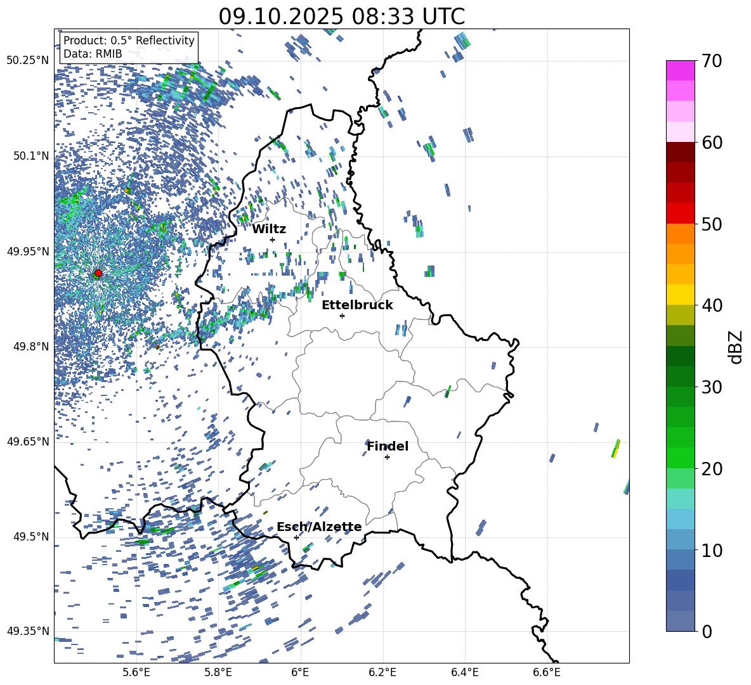The image size is (751, 685).
Task: Click the 6°E longitude label
Action: tap(300, 673)
